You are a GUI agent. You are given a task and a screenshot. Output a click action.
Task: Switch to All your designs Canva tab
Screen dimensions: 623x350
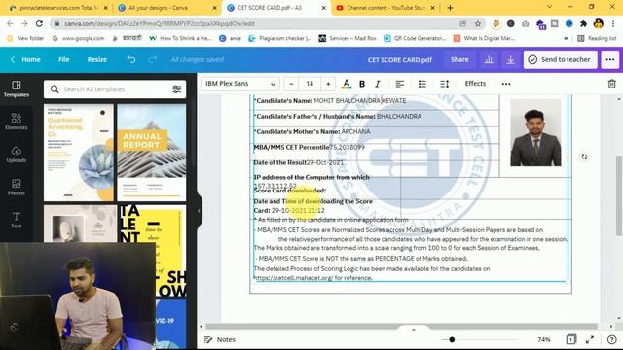click(x=167, y=8)
